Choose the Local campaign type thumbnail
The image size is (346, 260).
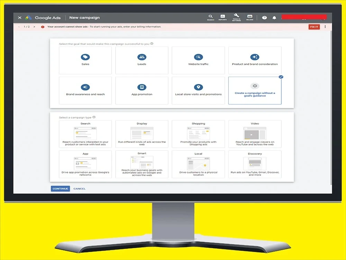pos(198,163)
